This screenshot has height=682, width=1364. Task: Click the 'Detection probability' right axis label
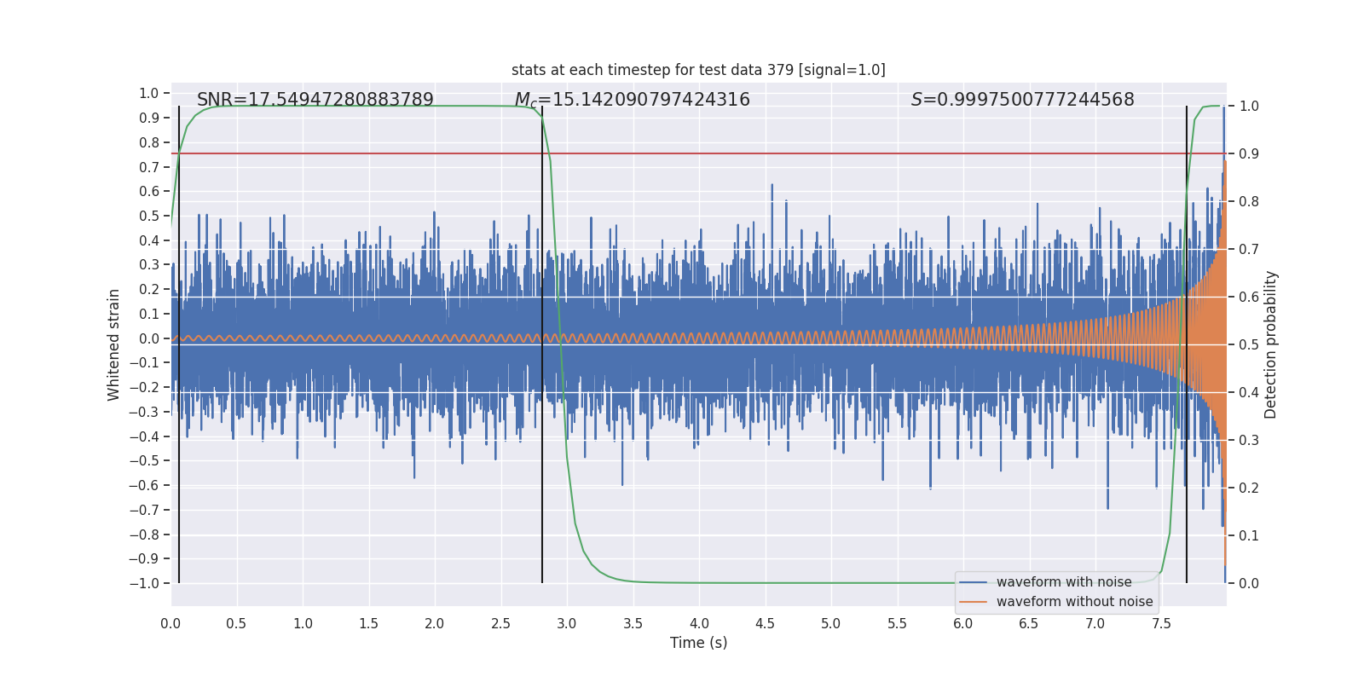[x=1271, y=344]
